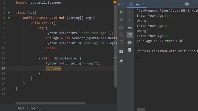
Task: Run main method via gutter arrow line 4
Action: pos(9,18)
